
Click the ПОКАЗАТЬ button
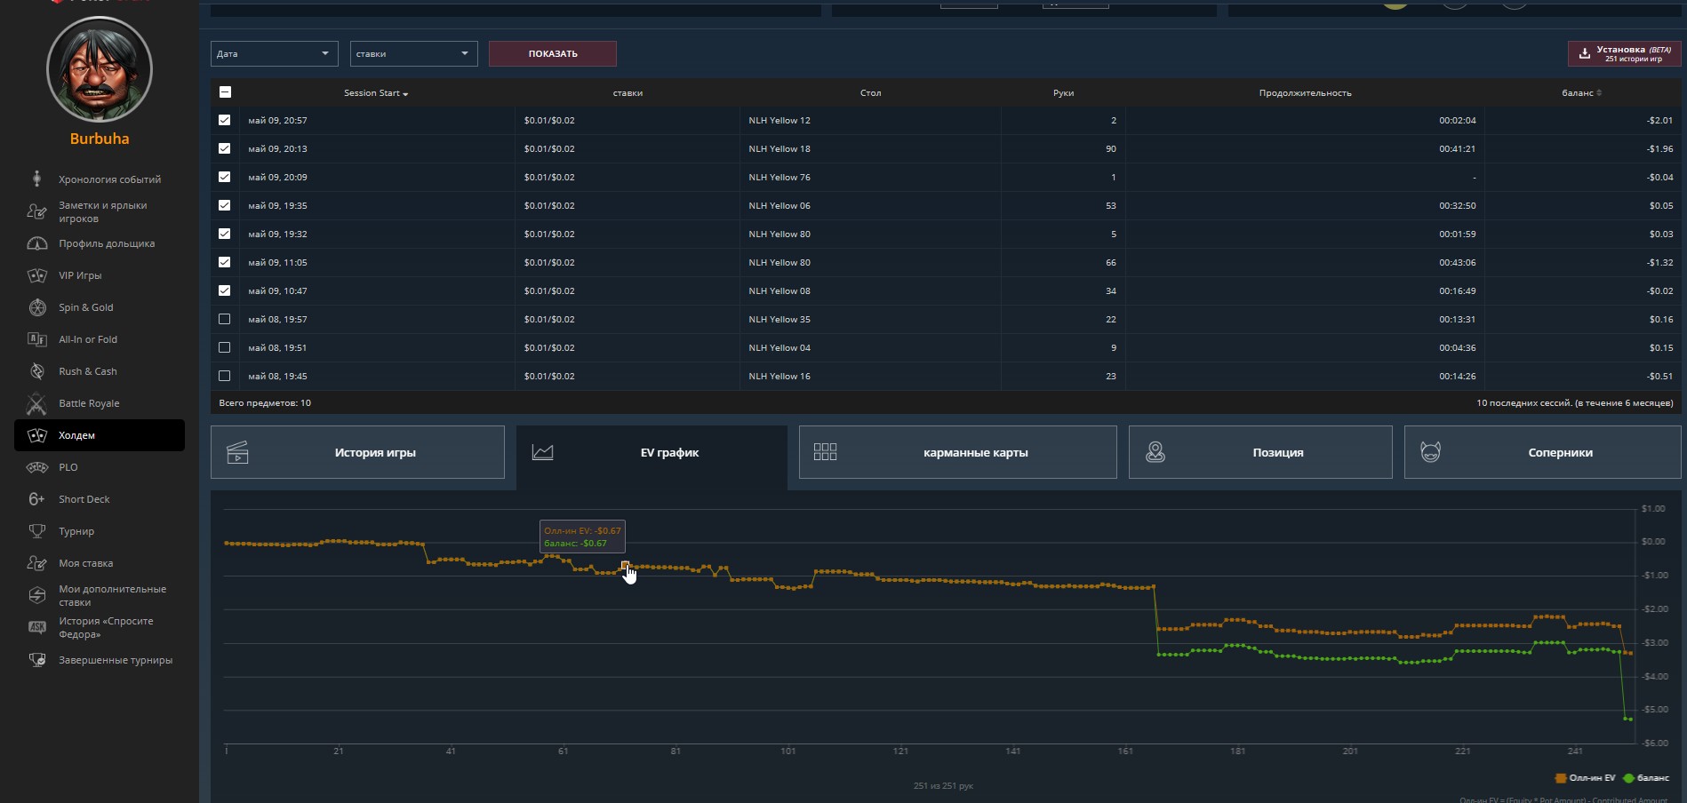(553, 53)
